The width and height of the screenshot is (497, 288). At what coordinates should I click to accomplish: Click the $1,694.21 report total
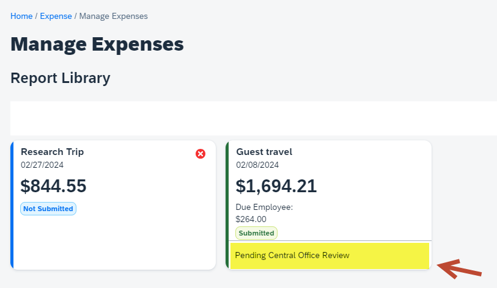(x=276, y=186)
